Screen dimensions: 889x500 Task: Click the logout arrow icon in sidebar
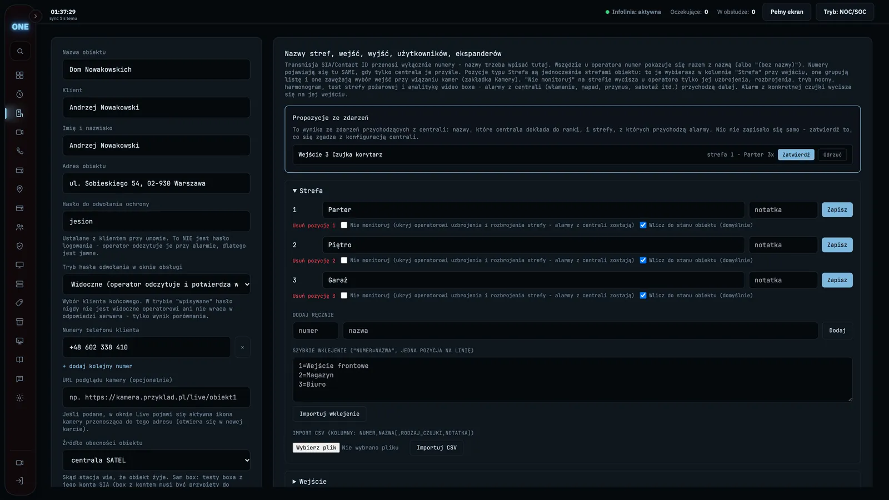20,481
